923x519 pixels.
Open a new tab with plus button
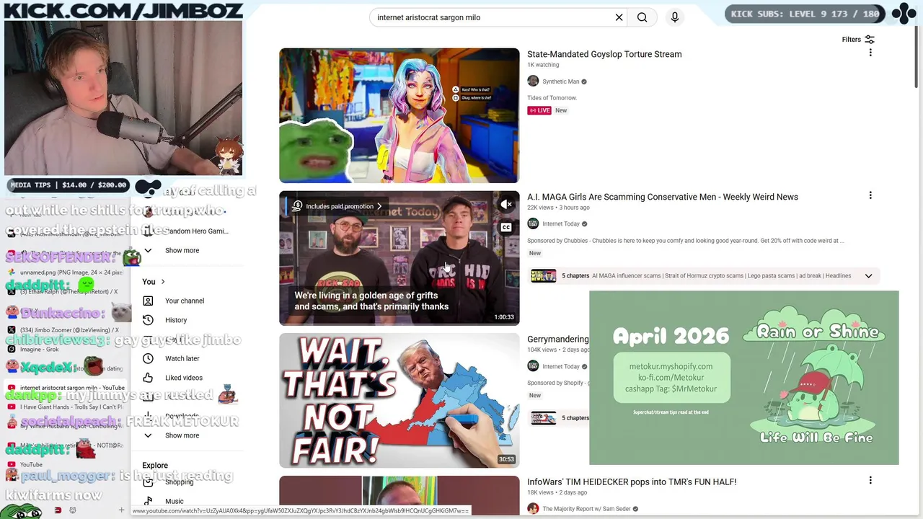(x=121, y=510)
